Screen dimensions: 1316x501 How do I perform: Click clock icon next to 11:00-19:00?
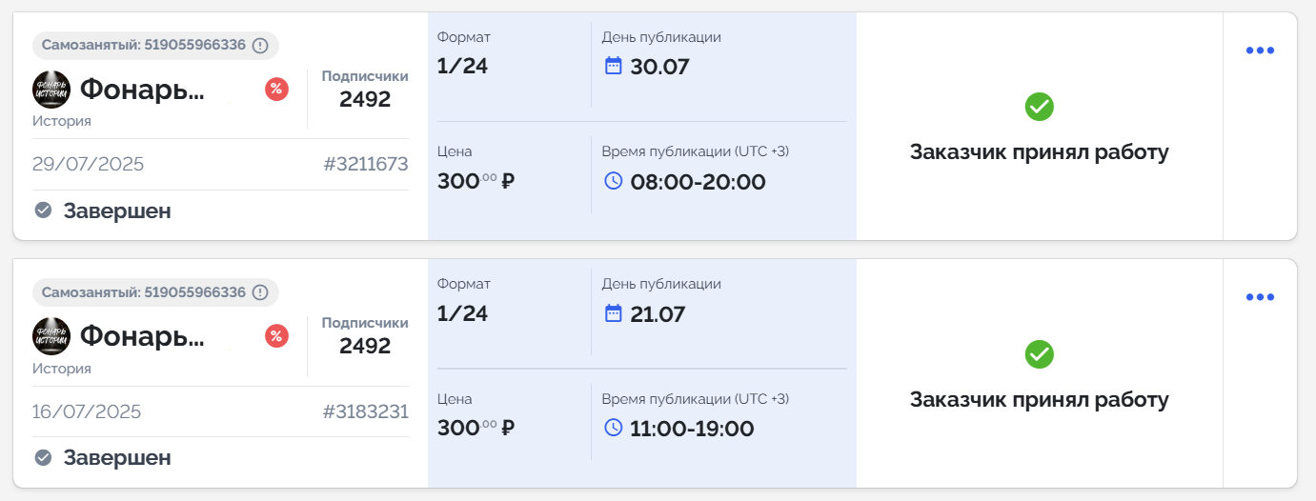[613, 428]
